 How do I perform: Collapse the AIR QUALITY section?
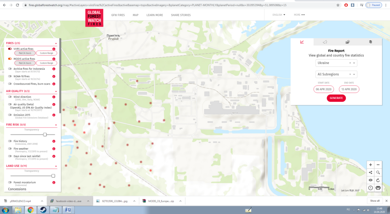(x=56, y=91)
